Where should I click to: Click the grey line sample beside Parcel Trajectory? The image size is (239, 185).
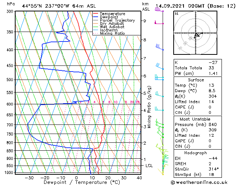point(95,20)
